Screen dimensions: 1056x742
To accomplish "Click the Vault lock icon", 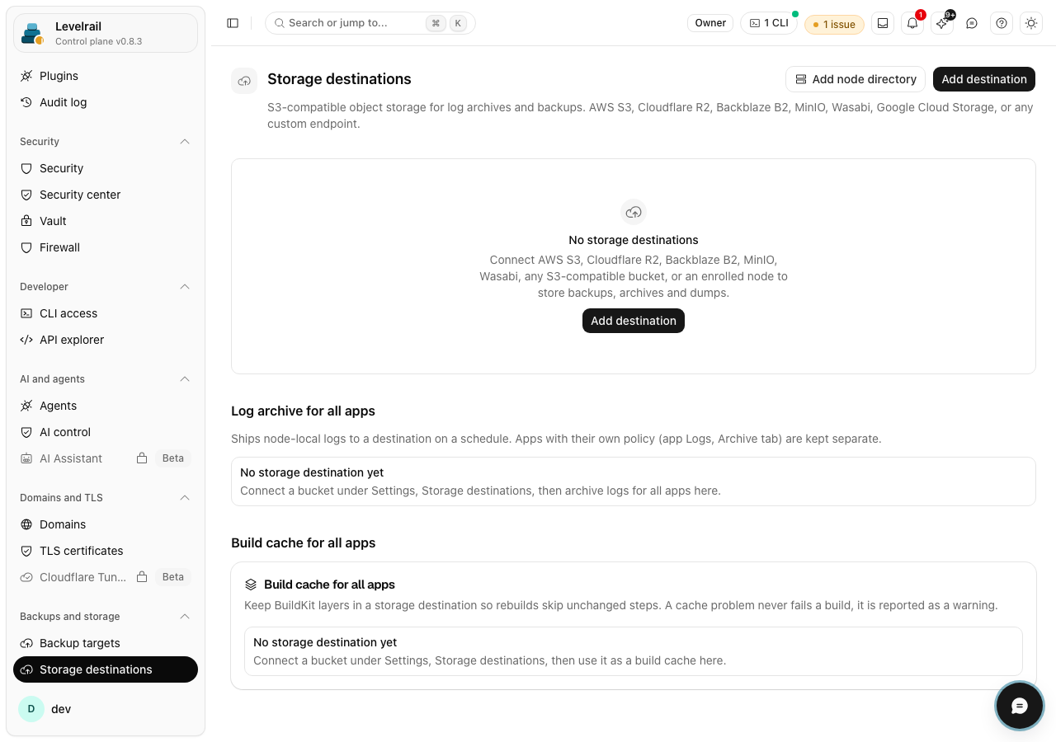I will coord(26,221).
